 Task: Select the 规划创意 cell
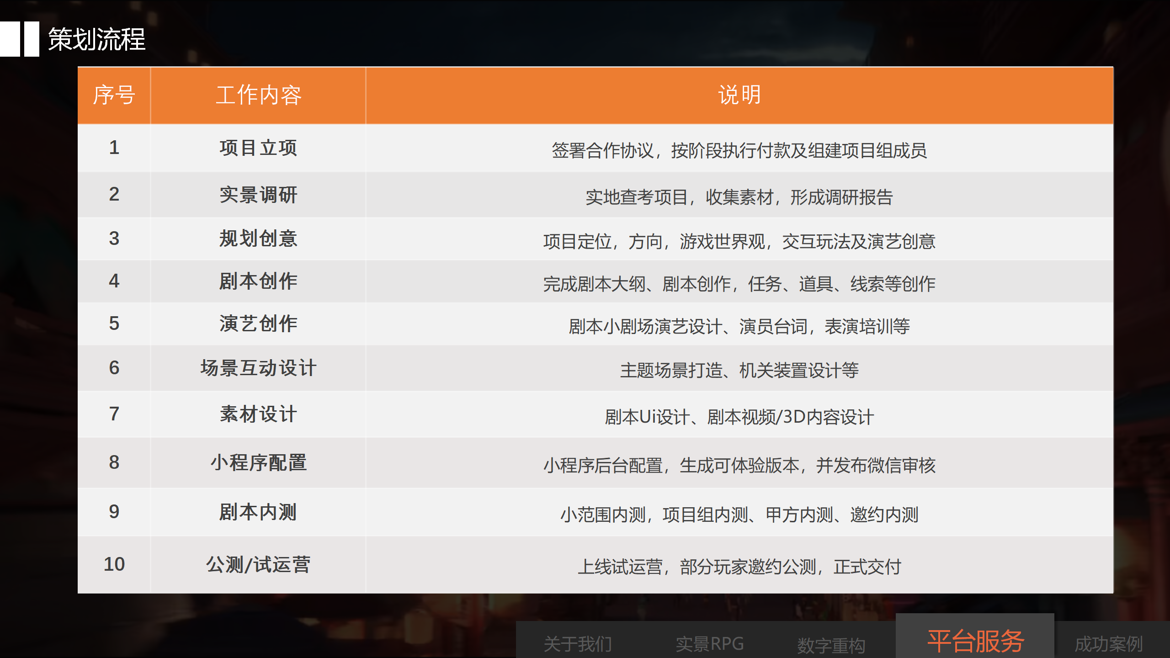click(x=258, y=239)
